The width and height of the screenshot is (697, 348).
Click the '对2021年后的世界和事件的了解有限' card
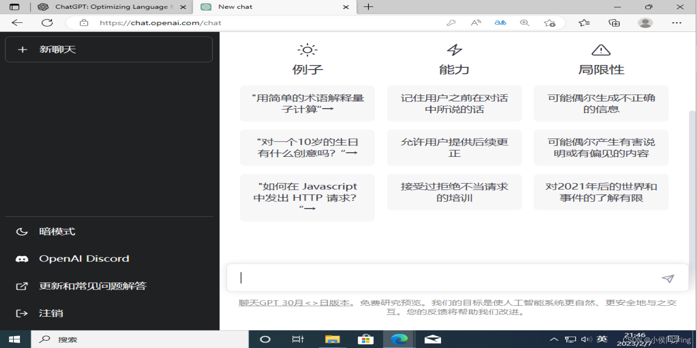(x=601, y=192)
